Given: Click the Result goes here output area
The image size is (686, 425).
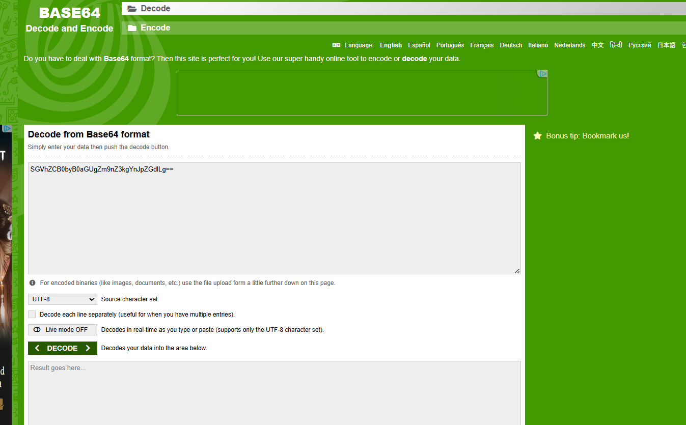Looking at the screenshot, I should point(275,393).
